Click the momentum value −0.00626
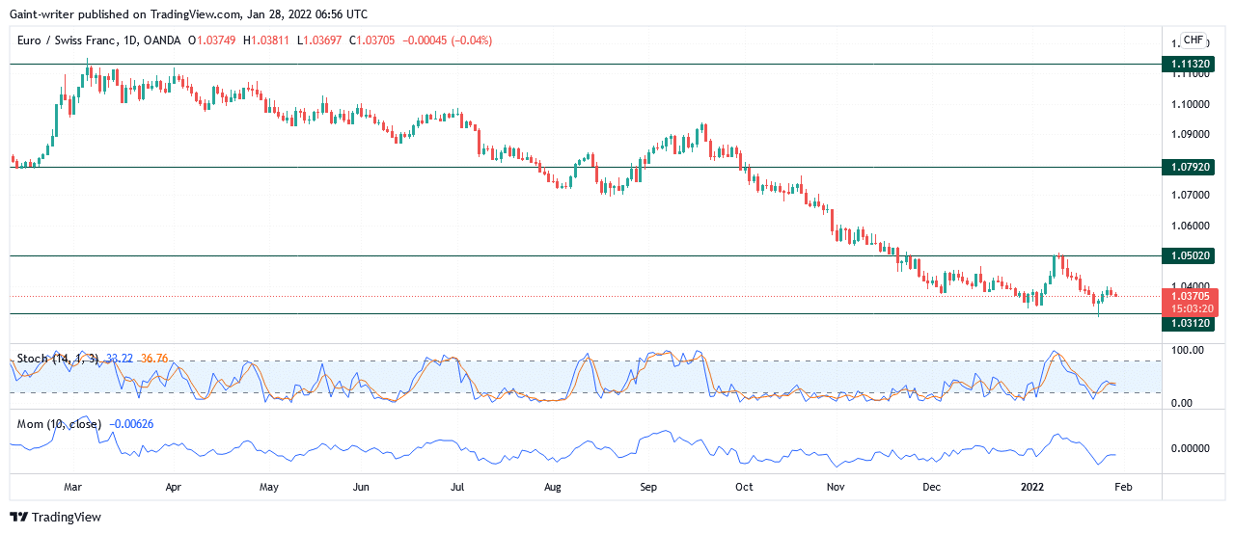Image resolution: width=1235 pixels, height=534 pixels. (x=131, y=423)
